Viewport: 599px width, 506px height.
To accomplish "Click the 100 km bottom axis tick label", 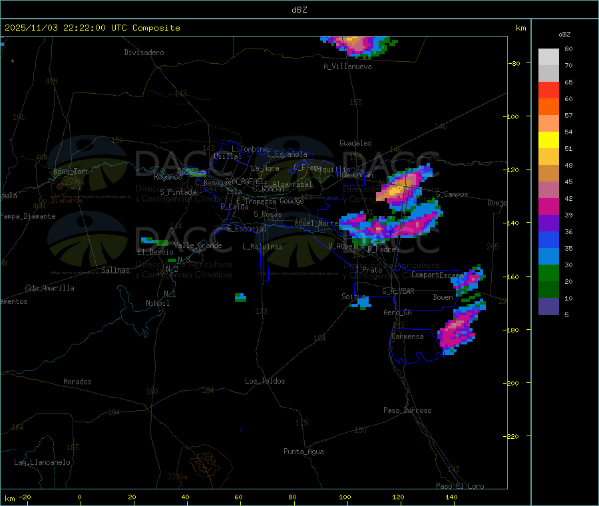I will pos(345,497).
